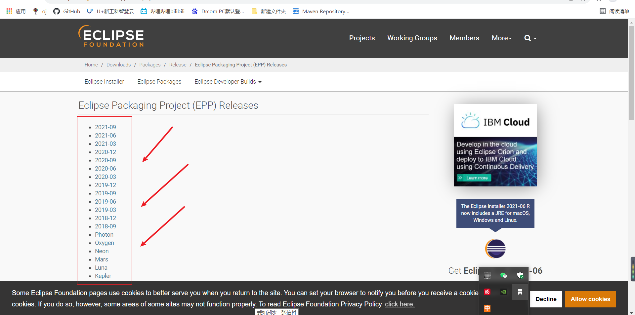Open the site search magnifier icon

[x=528, y=38]
